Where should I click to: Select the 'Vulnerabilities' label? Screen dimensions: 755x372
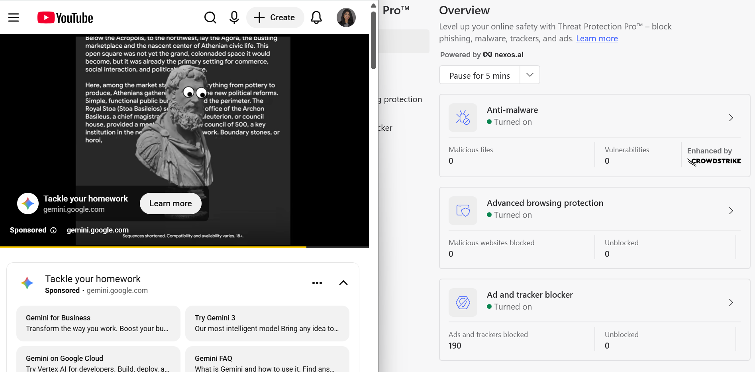(x=627, y=150)
